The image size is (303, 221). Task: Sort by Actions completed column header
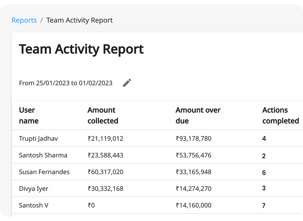(280, 115)
